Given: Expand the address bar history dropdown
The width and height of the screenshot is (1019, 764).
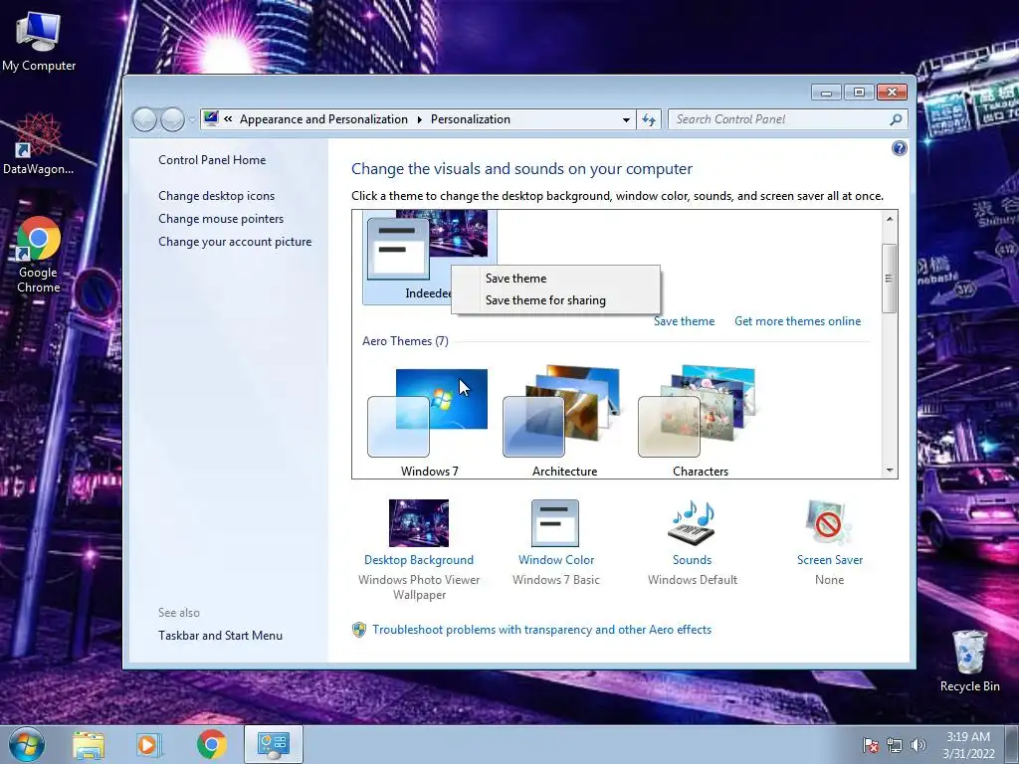Looking at the screenshot, I should pos(626,119).
